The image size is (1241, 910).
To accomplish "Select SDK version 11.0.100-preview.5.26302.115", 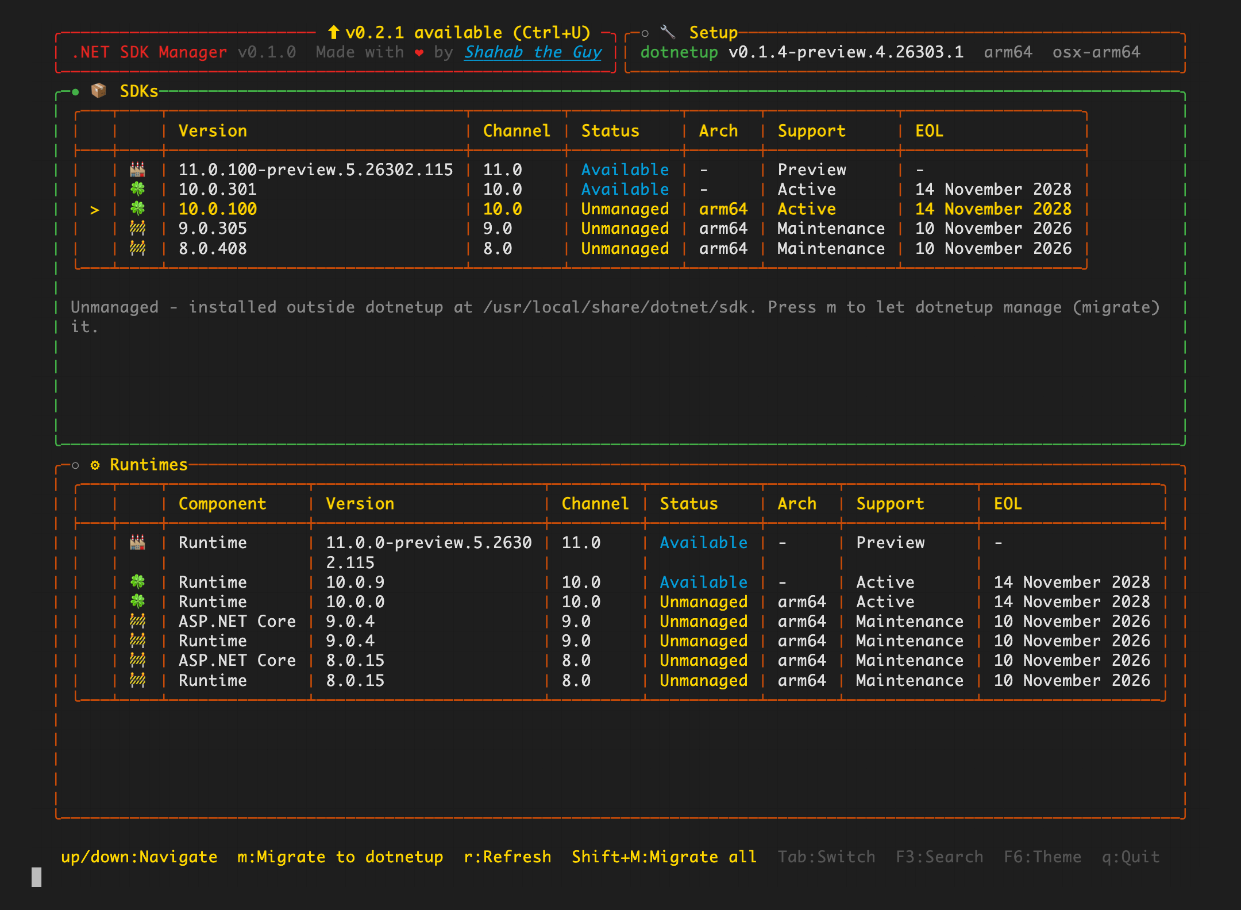I will point(315,169).
